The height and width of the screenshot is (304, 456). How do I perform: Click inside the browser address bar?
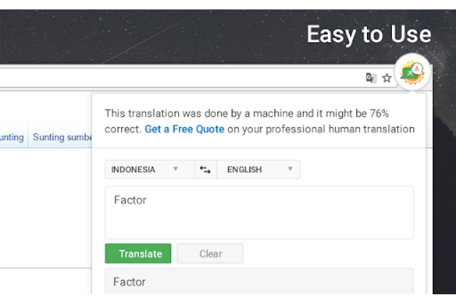[182, 78]
